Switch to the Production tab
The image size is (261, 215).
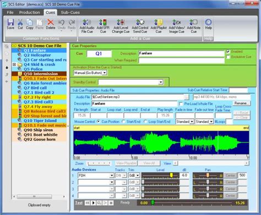(29, 13)
